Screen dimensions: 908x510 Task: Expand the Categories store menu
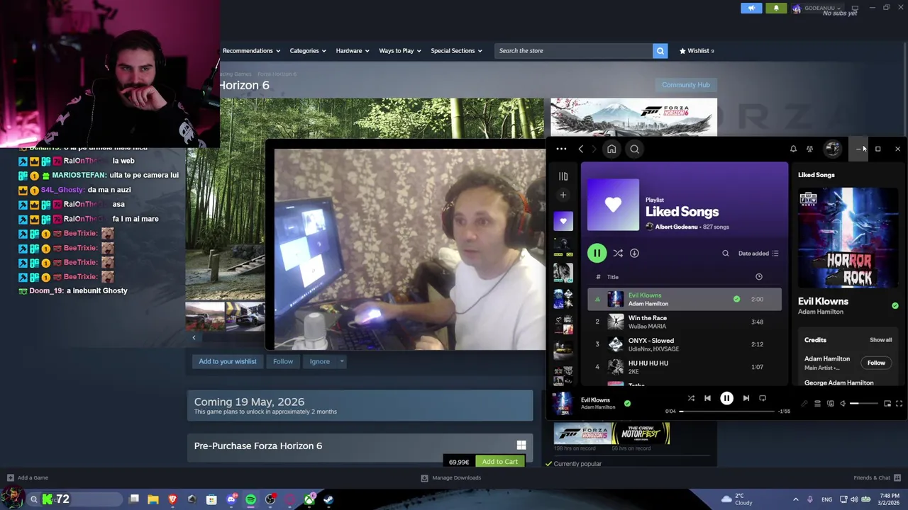307,51
